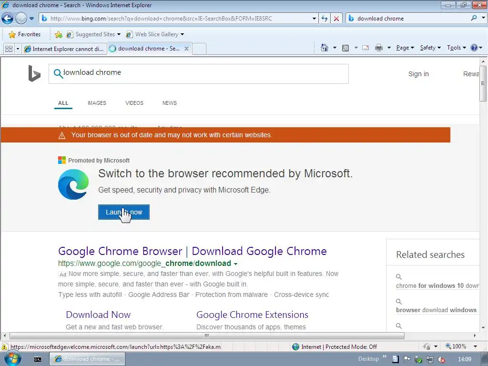Image resolution: width=488 pixels, height=366 pixels.
Task: Click the Add to Favorites Bar icon
Action: (x=58, y=34)
